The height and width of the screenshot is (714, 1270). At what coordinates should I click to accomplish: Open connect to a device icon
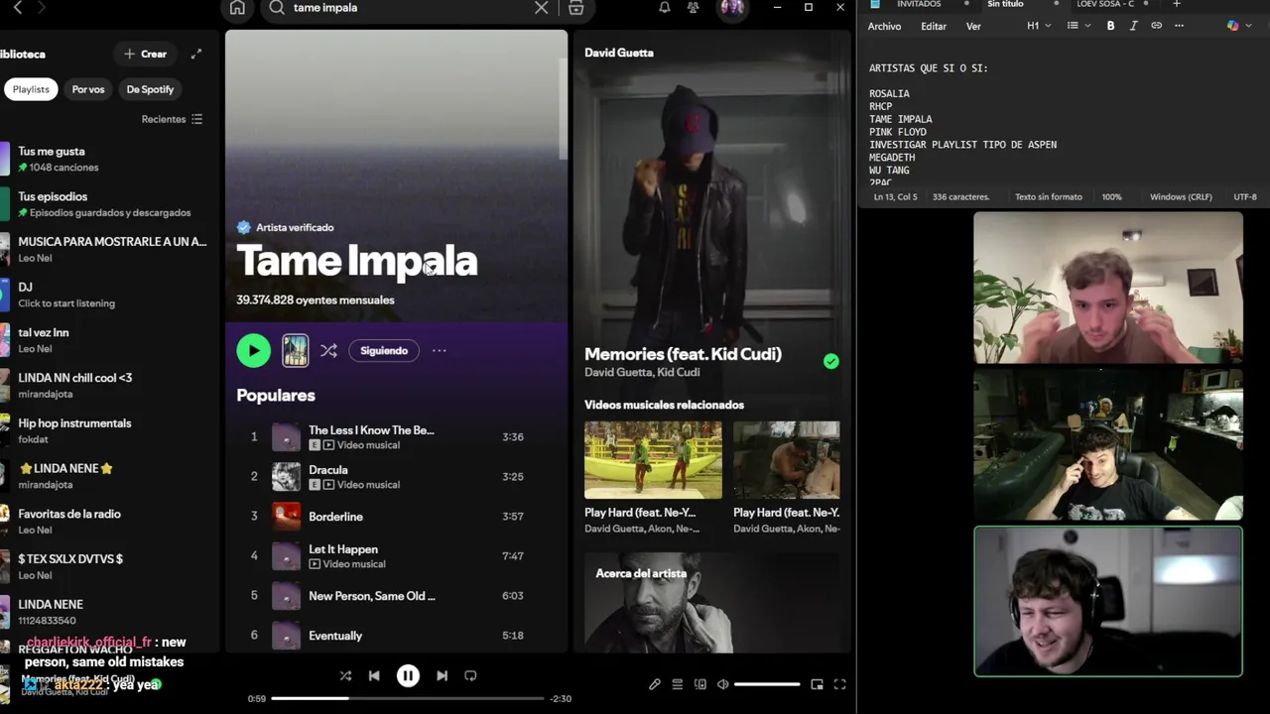700,684
